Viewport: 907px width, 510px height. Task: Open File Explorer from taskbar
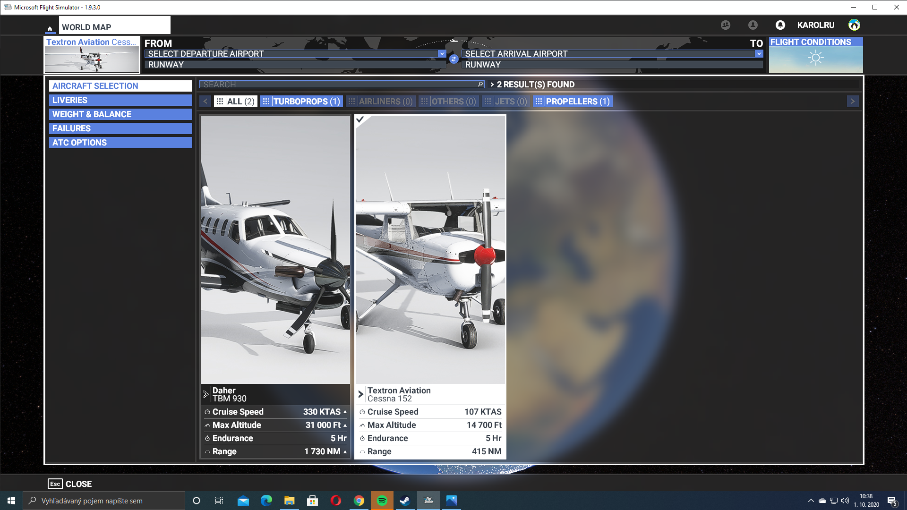click(x=290, y=501)
